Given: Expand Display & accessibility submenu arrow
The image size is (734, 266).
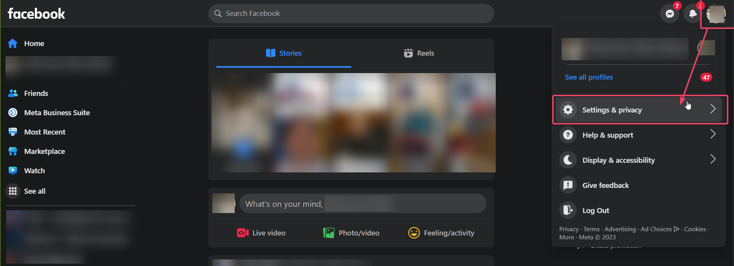Looking at the screenshot, I should point(713,159).
